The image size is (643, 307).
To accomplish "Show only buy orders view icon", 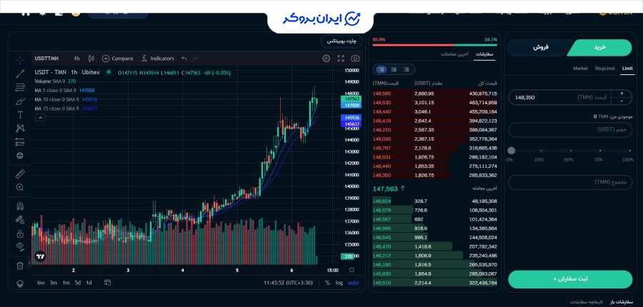I will tap(394, 69).
